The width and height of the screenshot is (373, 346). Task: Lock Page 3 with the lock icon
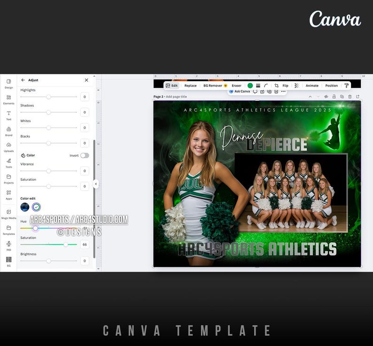(x=334, y=97)
